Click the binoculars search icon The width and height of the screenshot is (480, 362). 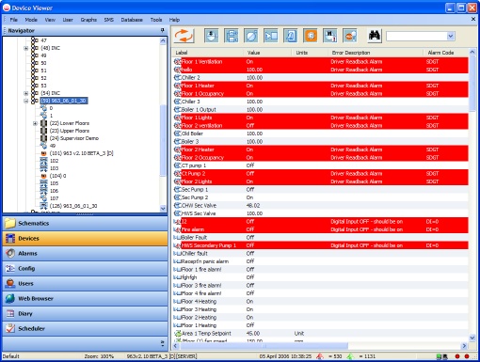[375, 36]
